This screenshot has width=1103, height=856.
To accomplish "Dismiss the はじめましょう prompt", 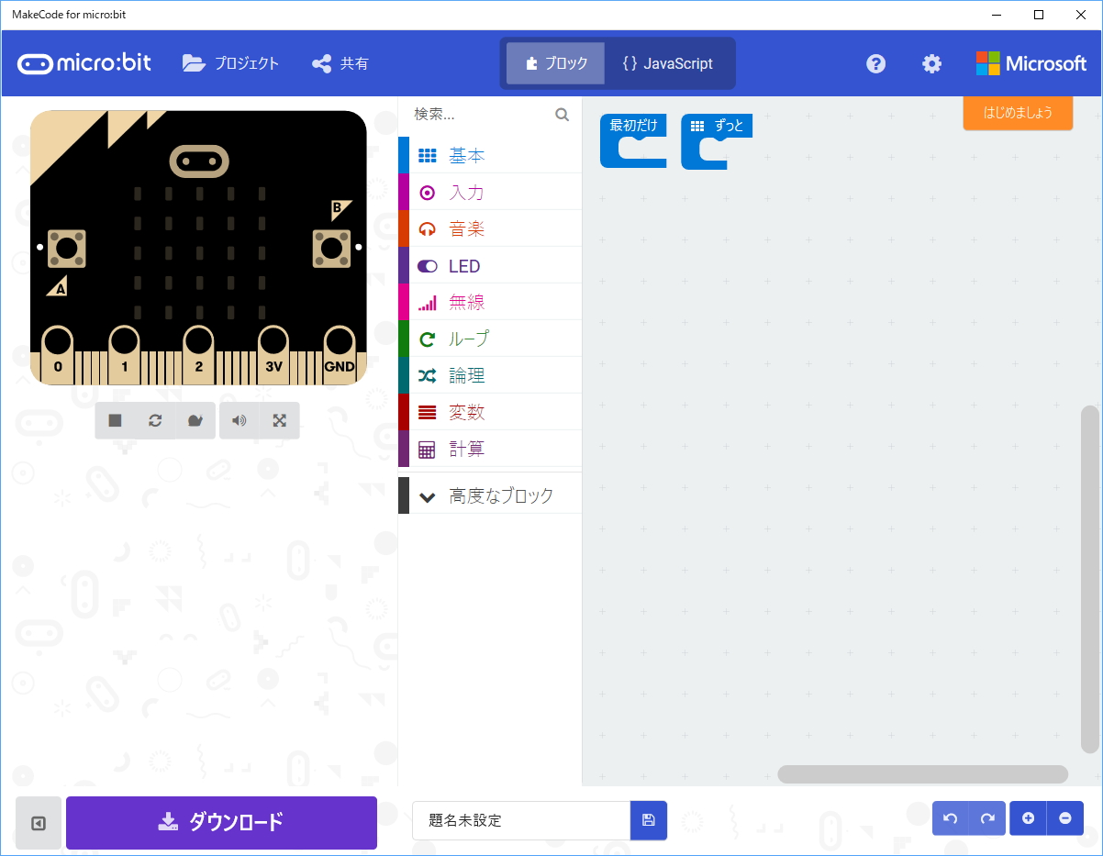I will [1018, 114].
